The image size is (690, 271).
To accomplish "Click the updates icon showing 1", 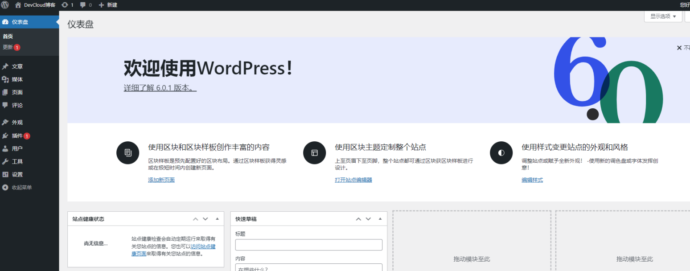I will pyautogui.click(x=67, y=5).
